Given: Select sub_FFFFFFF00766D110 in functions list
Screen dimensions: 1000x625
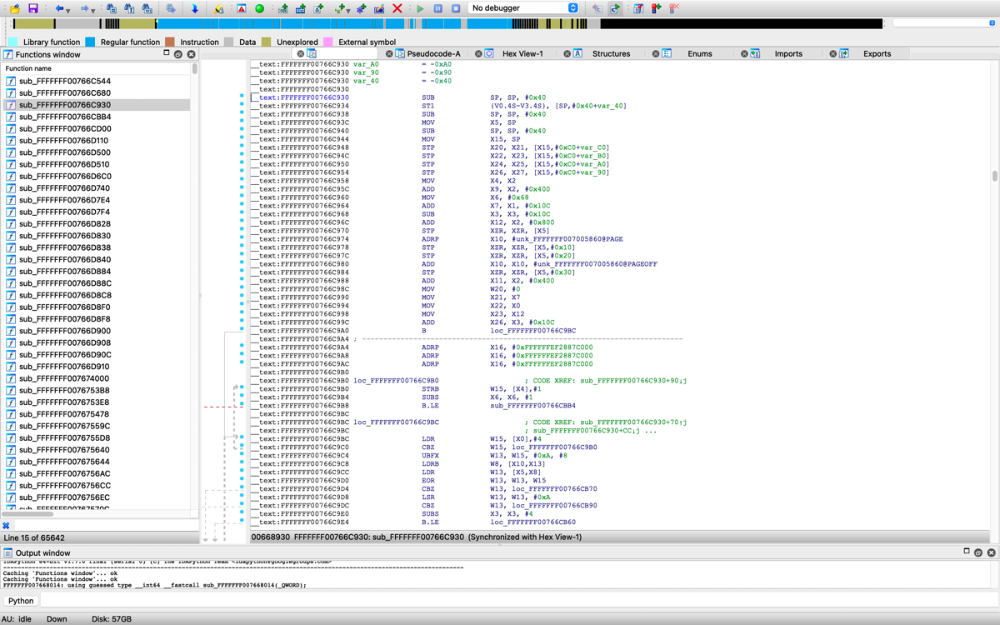Looking at the screenshot, I should pyautogui.click(x=64, y=141).
